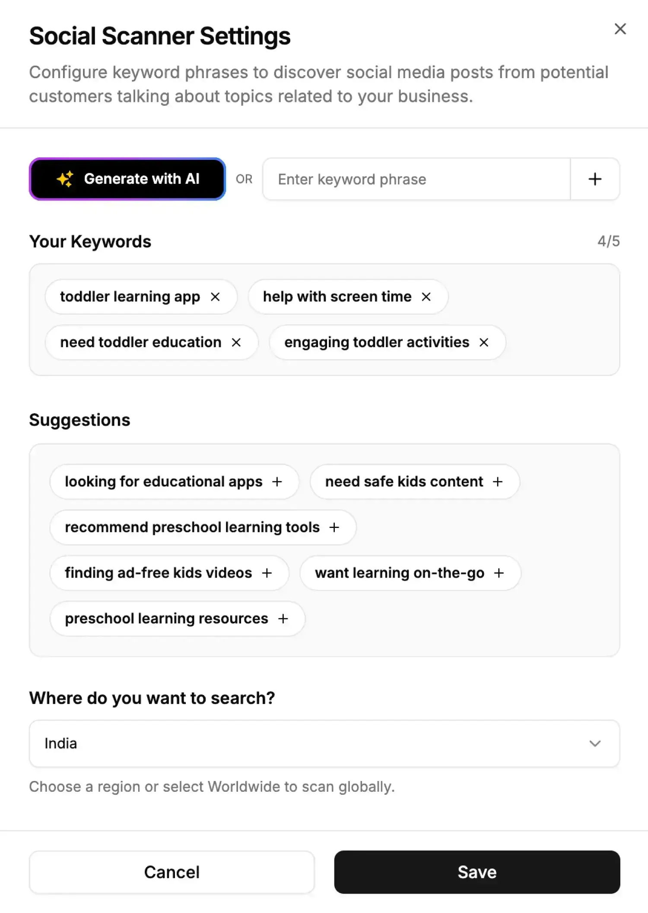Click the sparkle icon on Generate button
Viewport: 648px width, 913px height.
[65, 179]
